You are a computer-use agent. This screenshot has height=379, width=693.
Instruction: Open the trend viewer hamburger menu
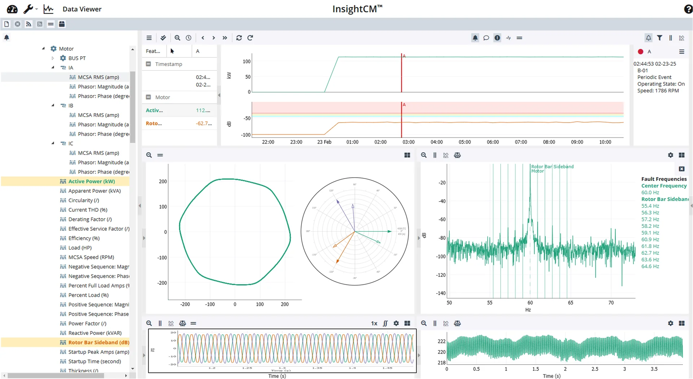(x=149, y=38)
